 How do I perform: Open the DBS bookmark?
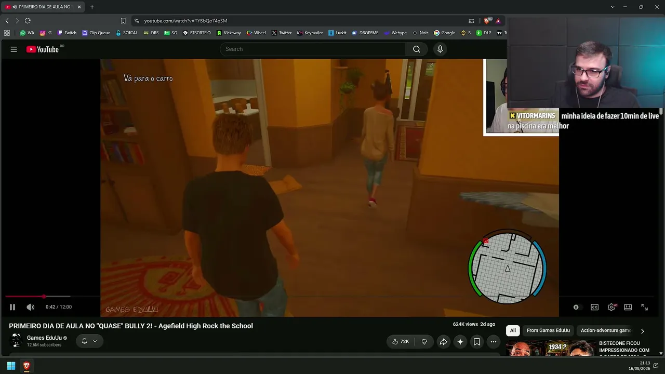click(151, 33)
